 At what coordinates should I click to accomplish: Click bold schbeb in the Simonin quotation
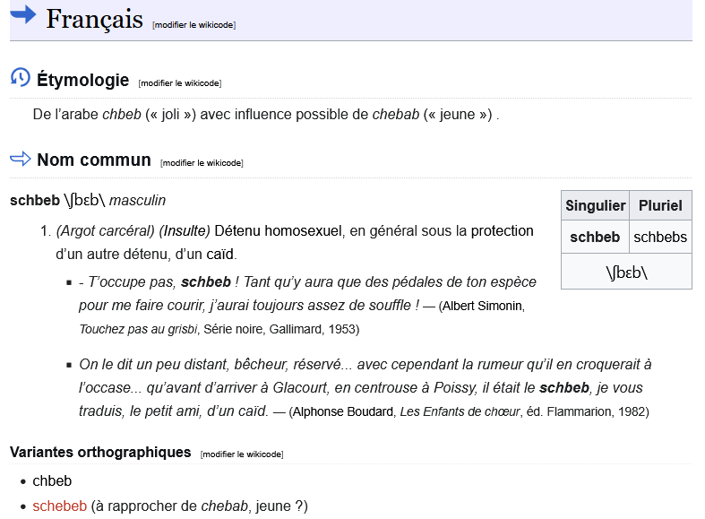coord(206,282)
